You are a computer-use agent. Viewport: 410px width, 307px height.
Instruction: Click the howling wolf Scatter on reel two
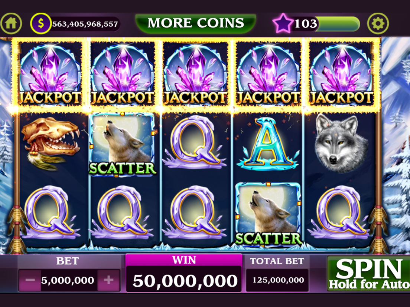pyautogui.click(x=122, y=145)
